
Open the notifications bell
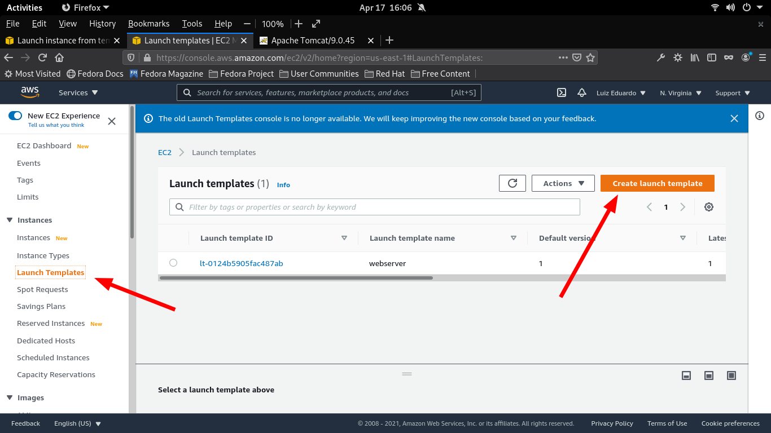click(582, 92)
